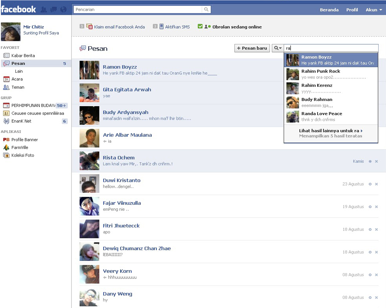Image resolution: width=386 pixels, height=308 pixels.
Task: Select Randa Love Peace search suggestion
Action: tap(331, 116)
